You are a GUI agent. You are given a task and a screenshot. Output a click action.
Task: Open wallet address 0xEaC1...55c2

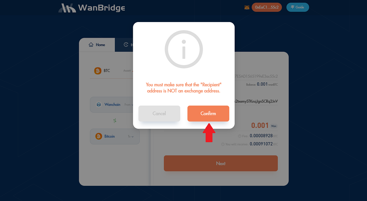[x=267, y=7]
